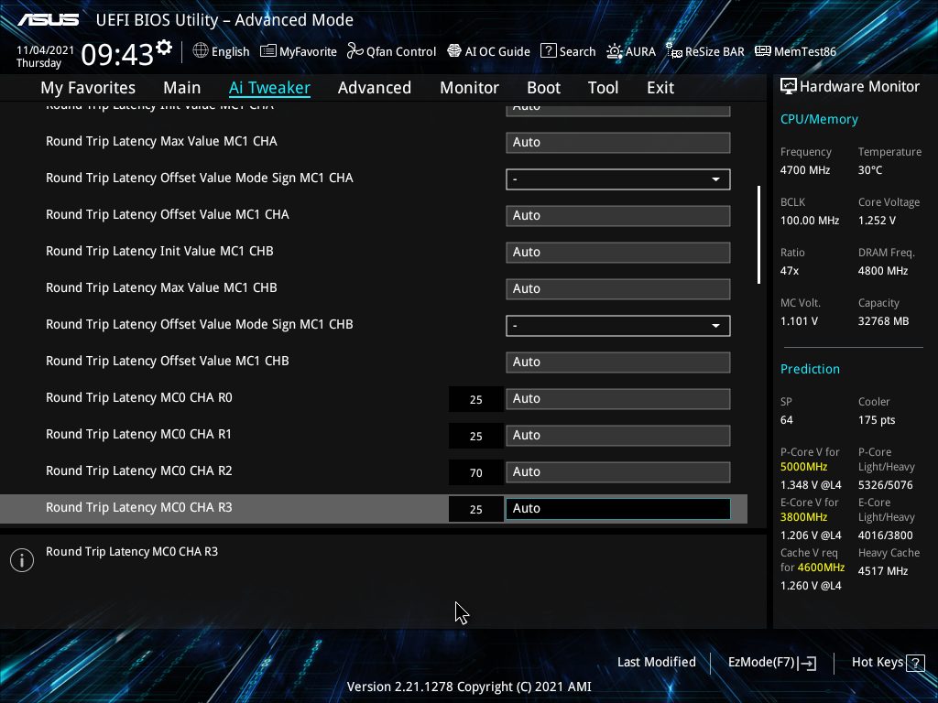Select the Ai Tweaker tab
This screenshot has height=703, width=938.
pyautogui.click(x=269, y=88)
